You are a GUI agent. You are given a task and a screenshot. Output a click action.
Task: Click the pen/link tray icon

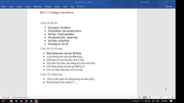click(x=153, y=101)
